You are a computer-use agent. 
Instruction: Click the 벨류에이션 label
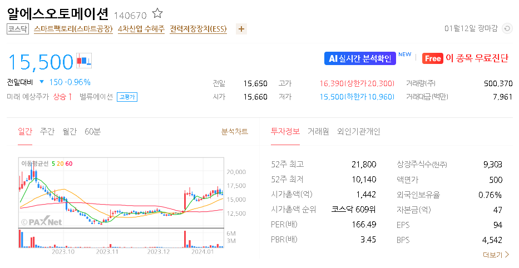(x=96, y=97)
